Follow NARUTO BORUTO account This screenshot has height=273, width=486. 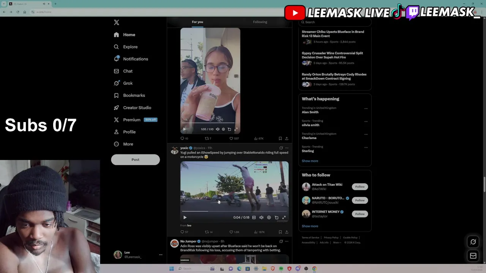[360, 200]
